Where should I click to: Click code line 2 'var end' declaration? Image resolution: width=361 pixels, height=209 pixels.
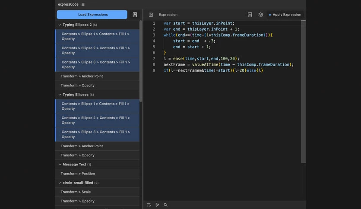201,29
